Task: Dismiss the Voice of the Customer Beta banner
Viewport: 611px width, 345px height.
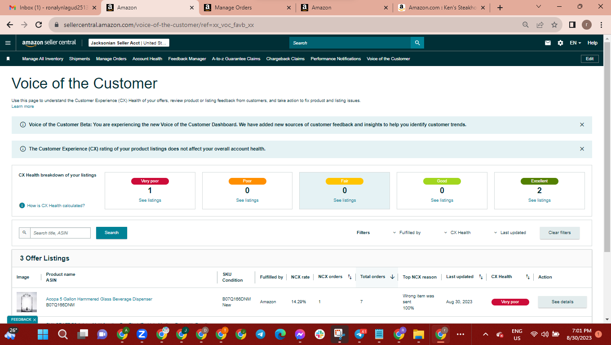Action: point(582,124)
